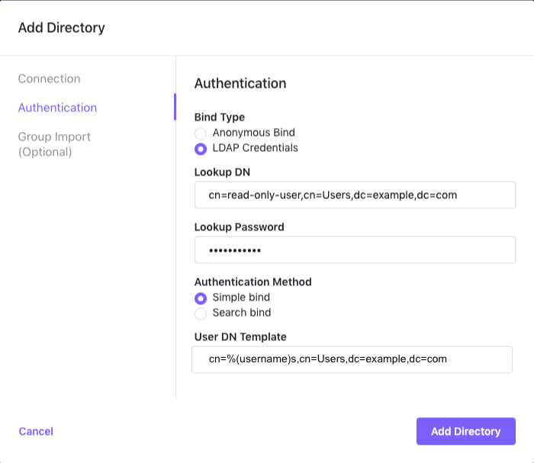Viewport: 534px width, 463px height.
Task: Click the "LDAP Credentials" label text
Action: pos(255,148)
